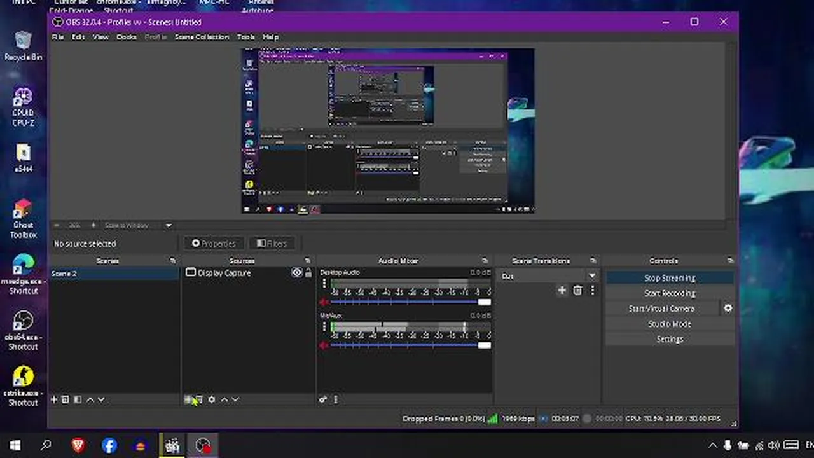The width and height of the screenshot is (814, 458).
Task: Zoom in the preview with the plus icon
Action: tap(93, 225)
